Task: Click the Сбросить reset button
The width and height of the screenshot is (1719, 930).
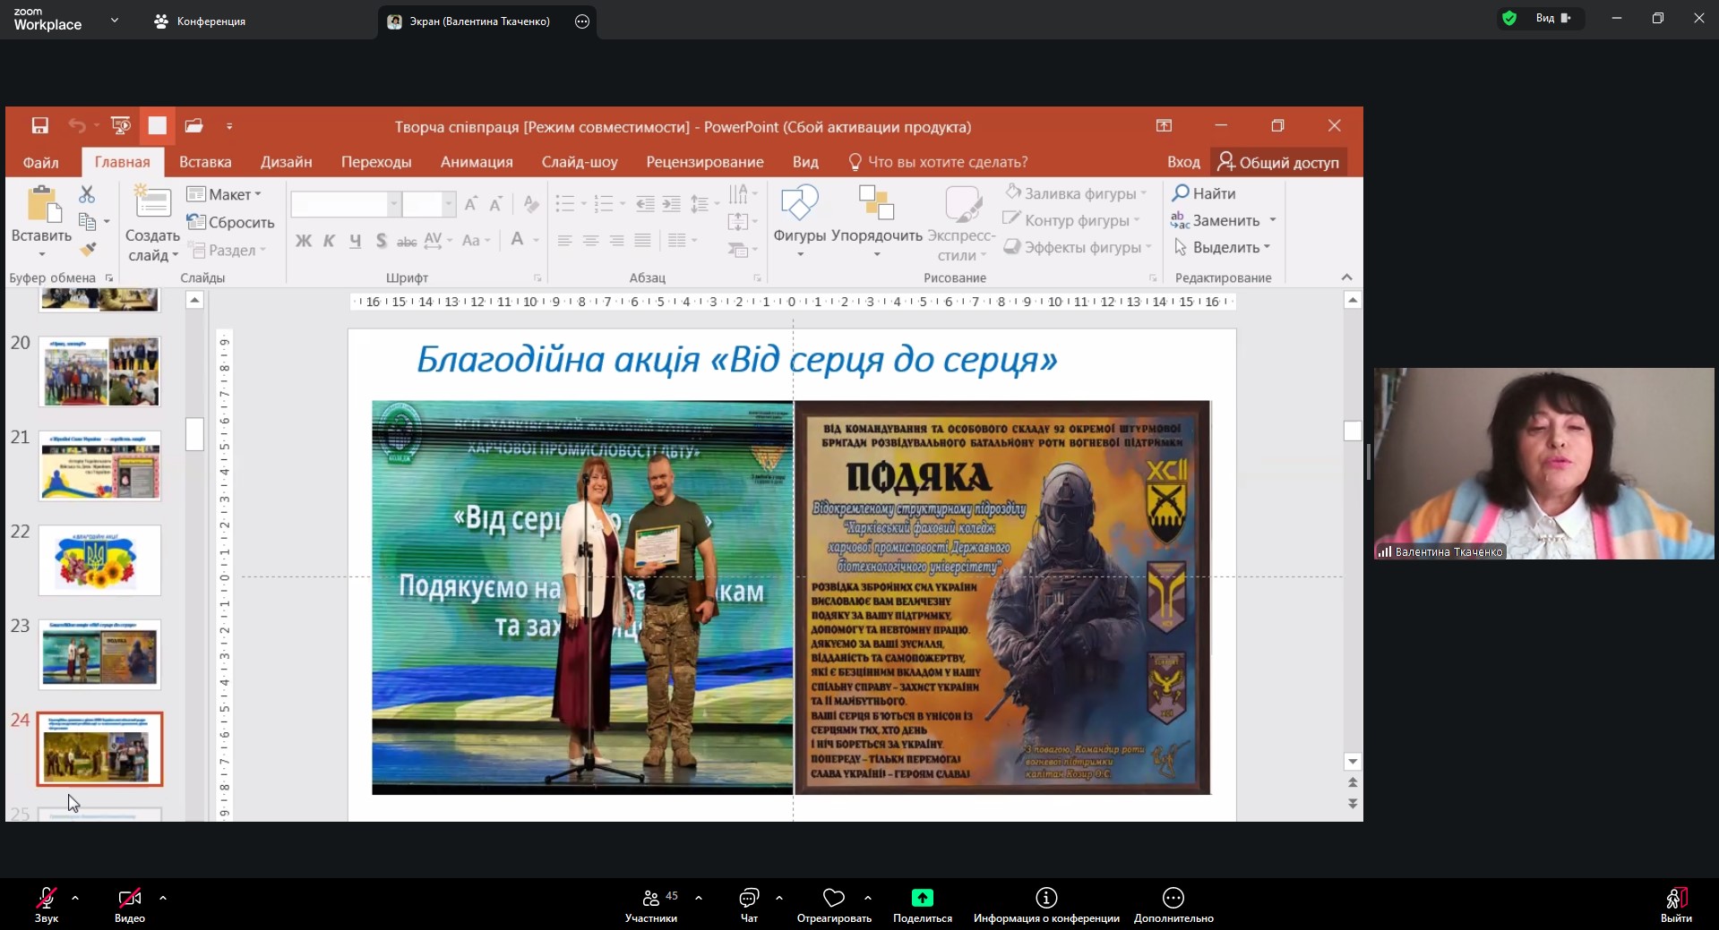Action: [x=231, y=222]
